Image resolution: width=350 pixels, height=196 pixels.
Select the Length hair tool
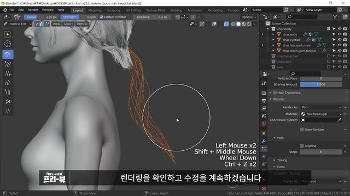point(8,83)
